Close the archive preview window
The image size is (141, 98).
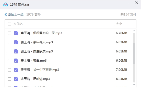pos(137,3)
